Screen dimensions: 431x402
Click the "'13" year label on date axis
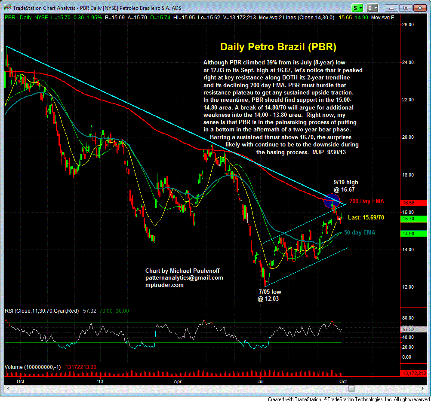pos(100,381)
